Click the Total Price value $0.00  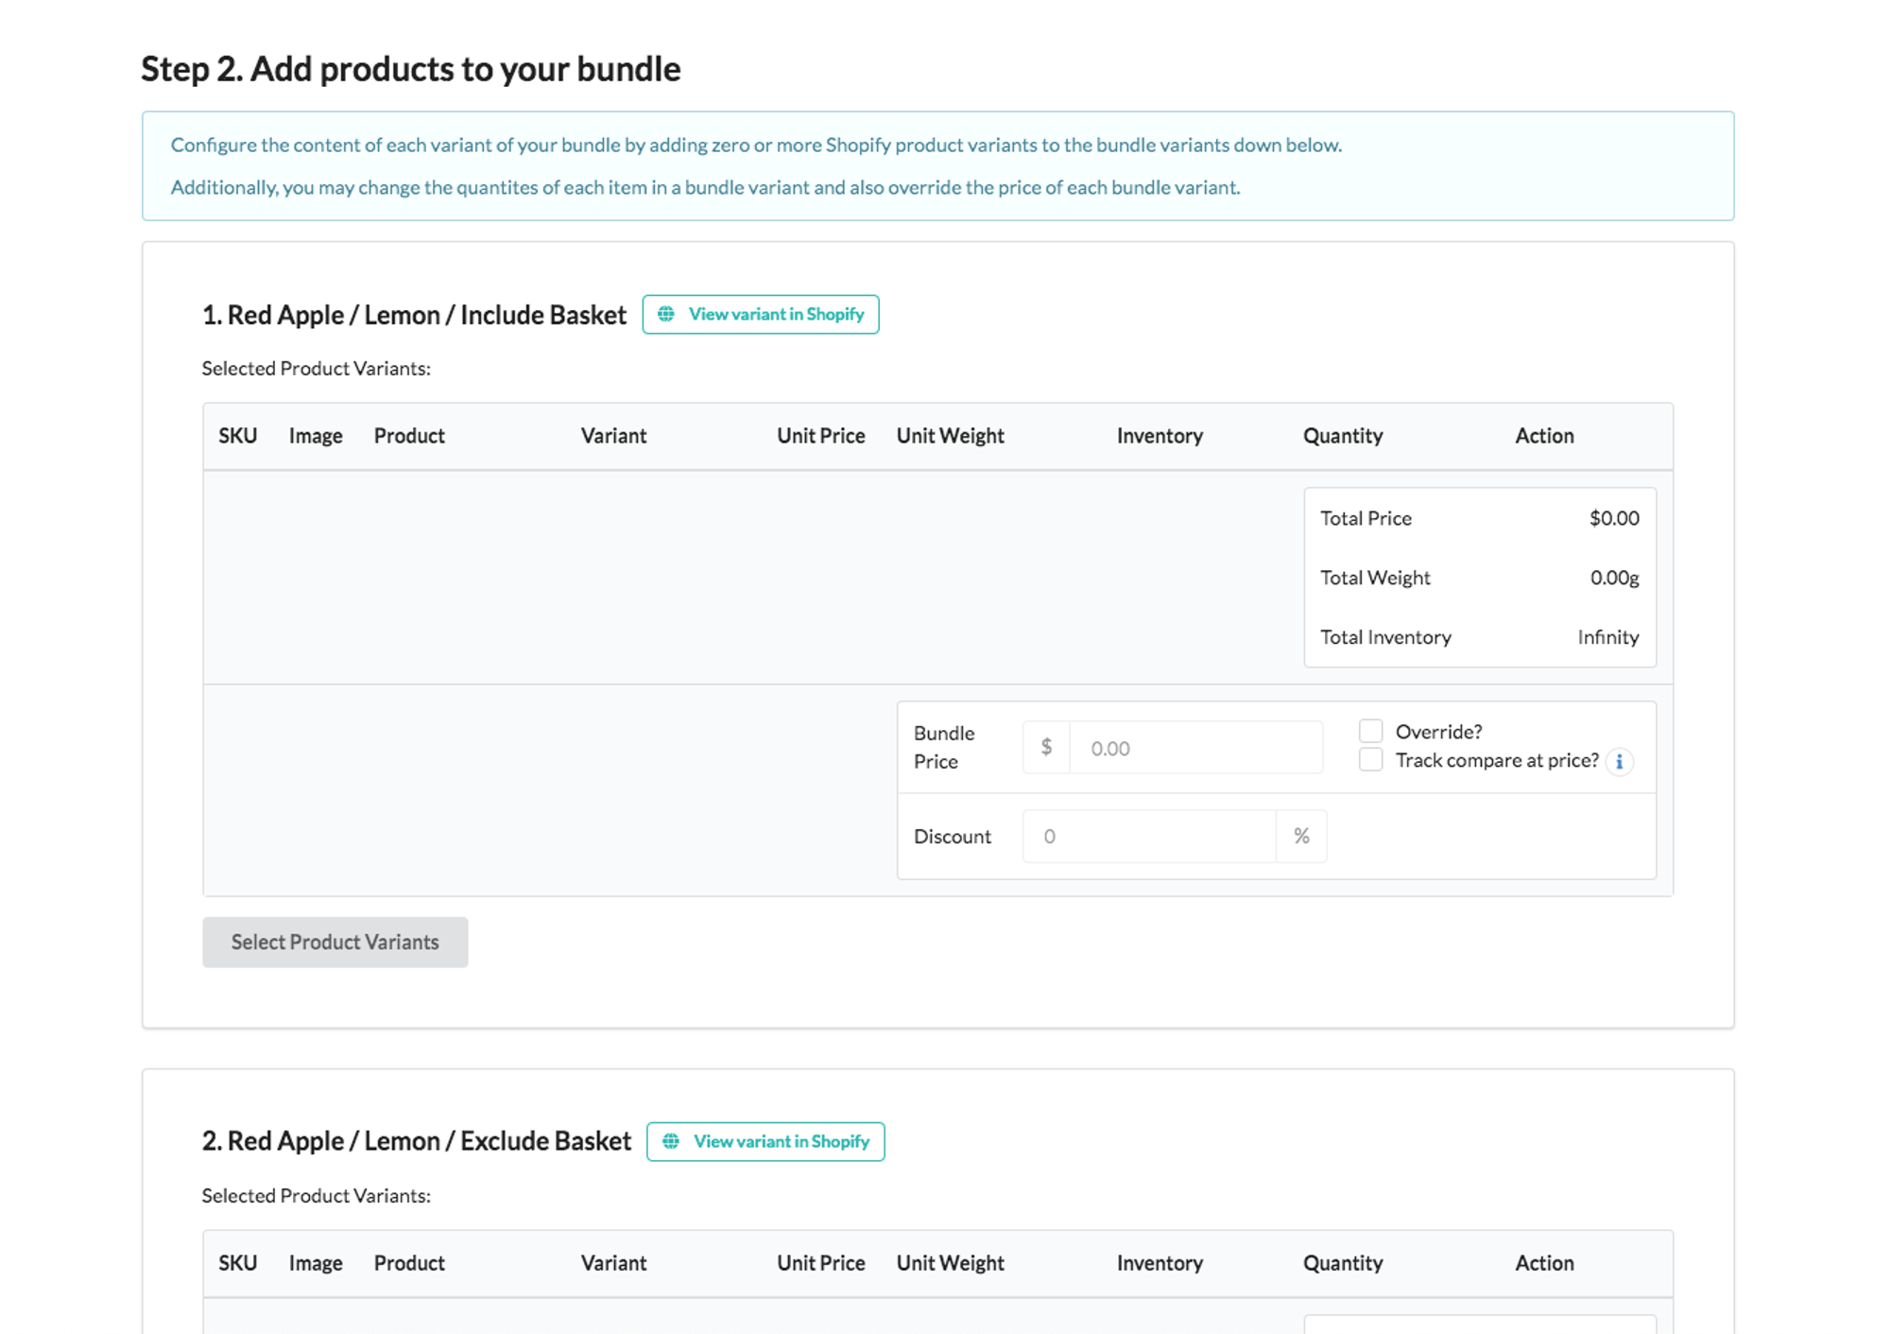[x=1614, y=518]
